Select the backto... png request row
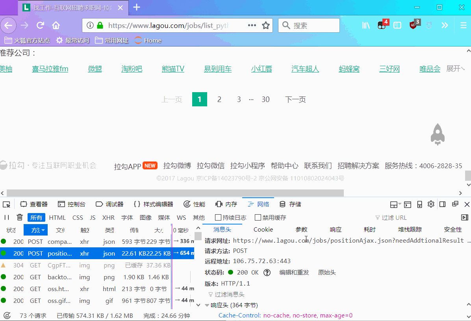The height and width of the screenshot is (321, 471). click(x=97, y=277)
